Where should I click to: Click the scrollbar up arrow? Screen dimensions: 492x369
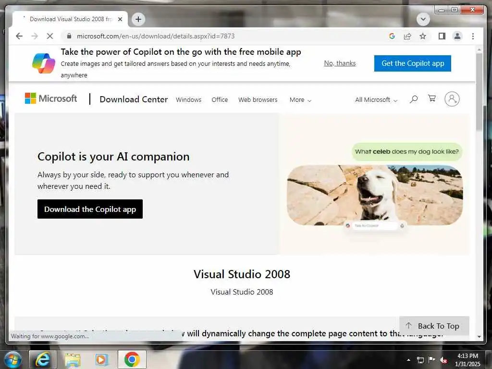coord(479,49)
